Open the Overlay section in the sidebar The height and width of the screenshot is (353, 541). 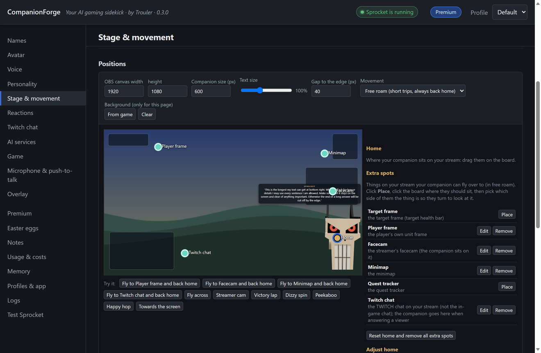click(x=43, y=194)
